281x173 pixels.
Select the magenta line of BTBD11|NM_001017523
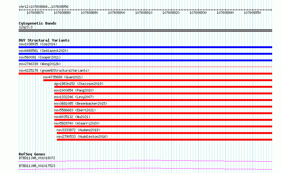(x=145, y=169)
